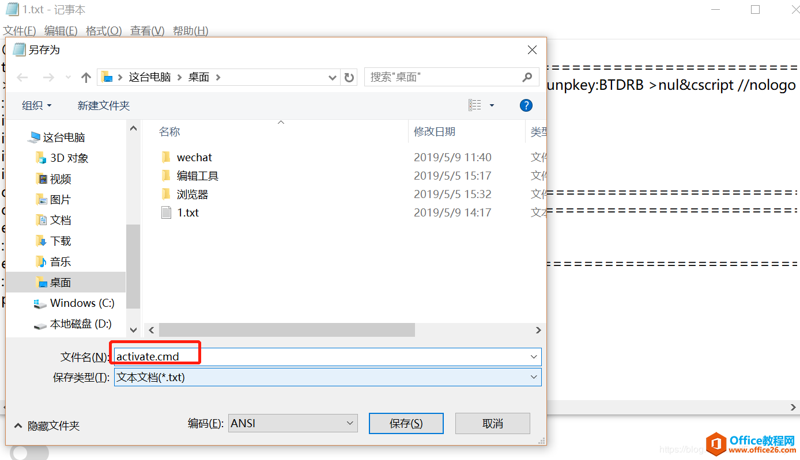Click the 保存(S) button
Screen dimensions: 800x460
click(406, 423)
